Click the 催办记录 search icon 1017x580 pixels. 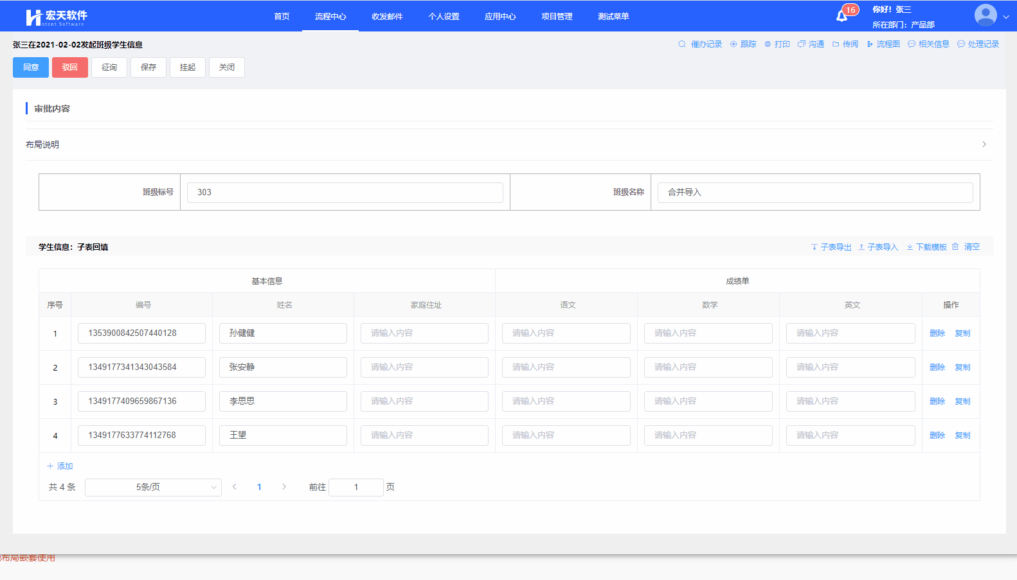(682, 44)
